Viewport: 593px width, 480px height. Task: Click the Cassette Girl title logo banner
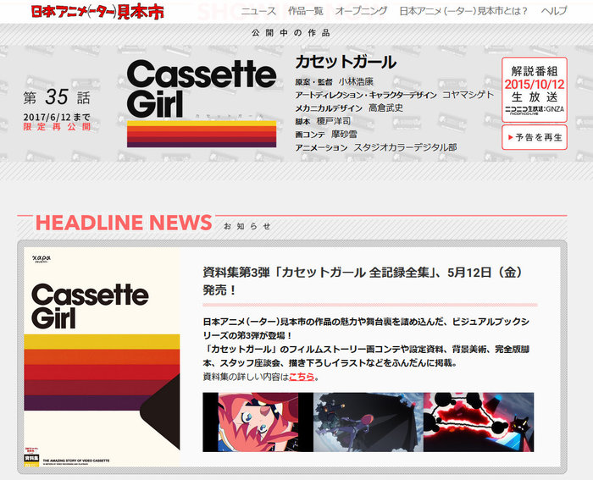tap(202, 103)
